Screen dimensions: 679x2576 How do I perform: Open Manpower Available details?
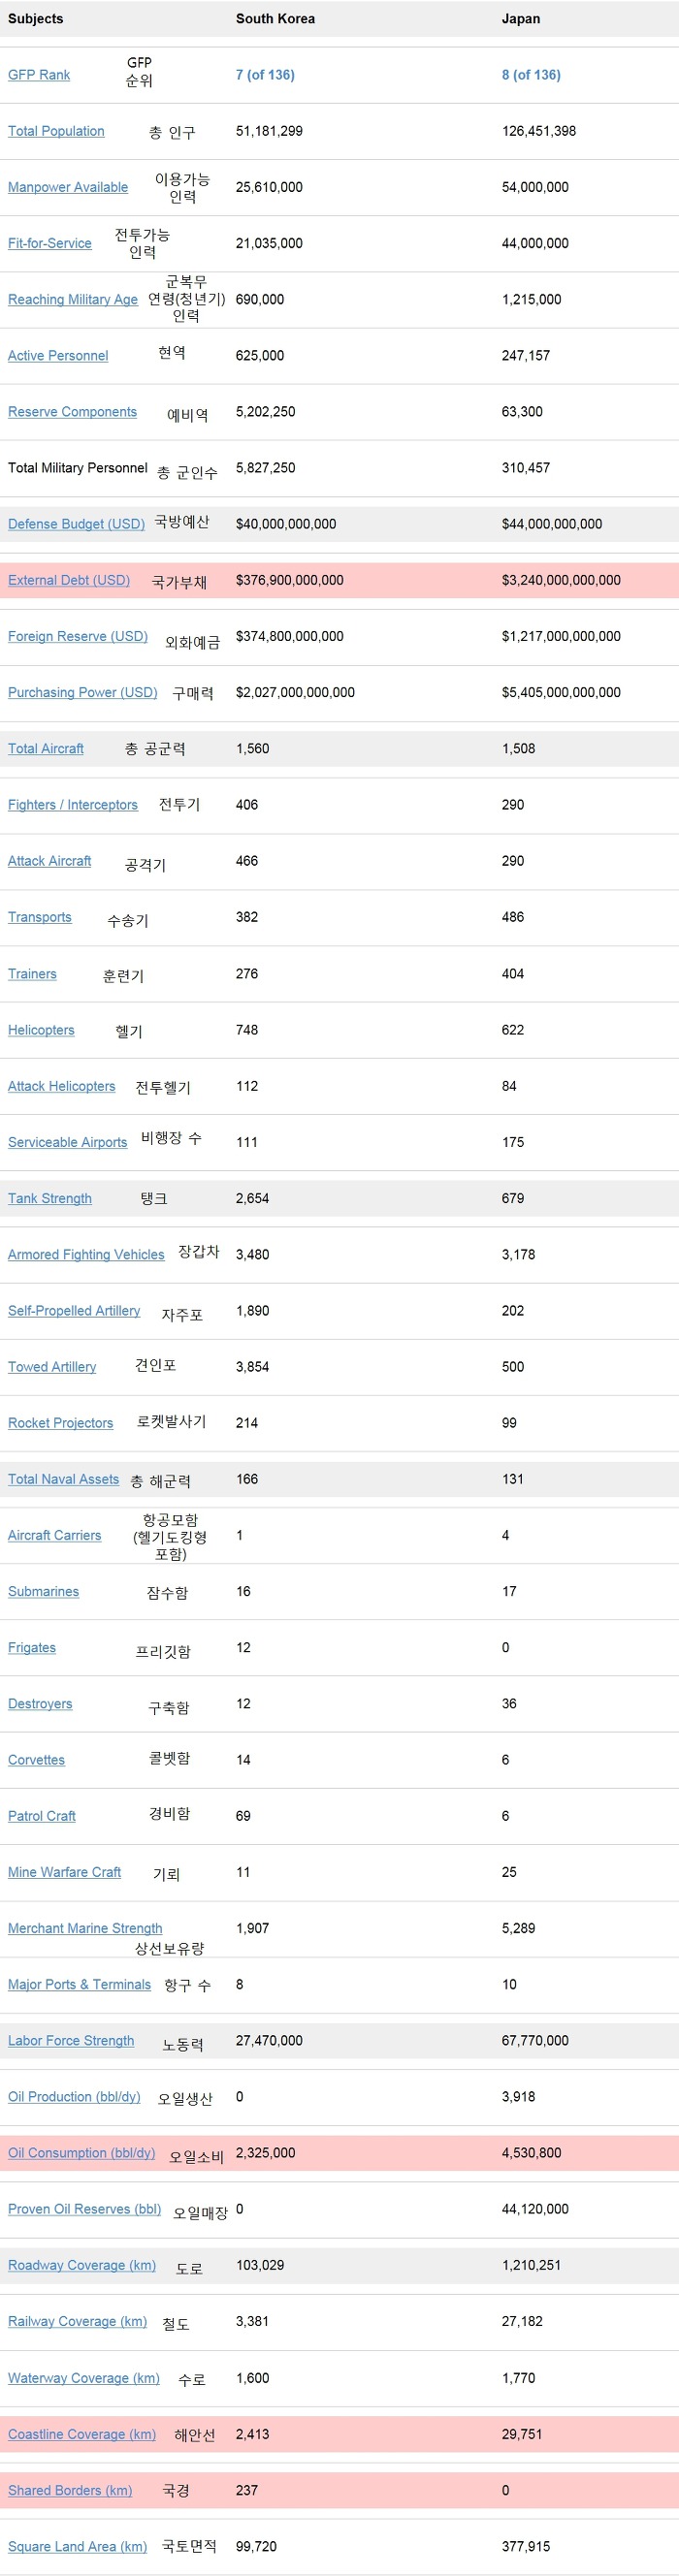pos(68,187)
